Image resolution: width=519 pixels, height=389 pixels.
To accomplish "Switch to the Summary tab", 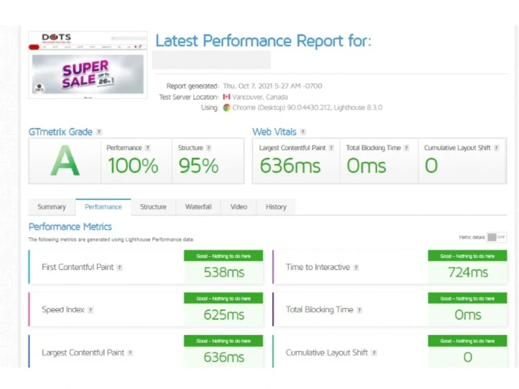I will point(51,207).
